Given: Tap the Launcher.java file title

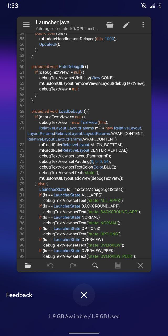Looking at the screenshot, I should pyautogui.click(x=53, y=22).
